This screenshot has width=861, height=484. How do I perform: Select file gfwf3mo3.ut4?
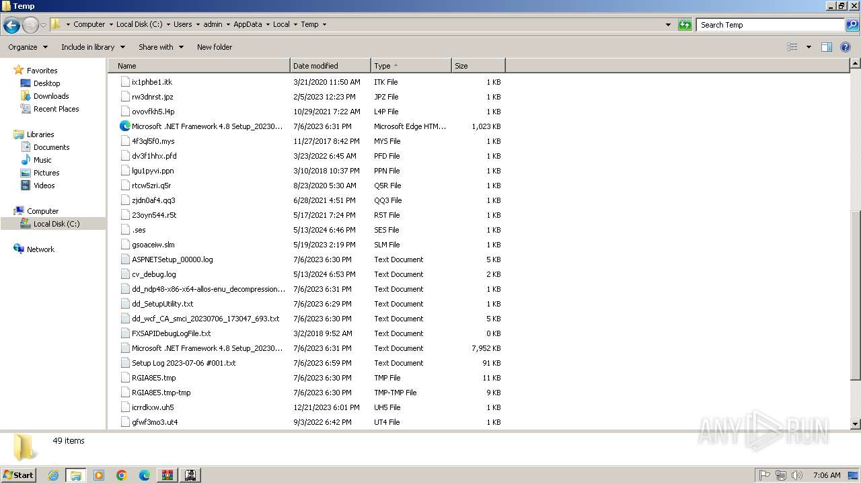[x=155, y=422]
